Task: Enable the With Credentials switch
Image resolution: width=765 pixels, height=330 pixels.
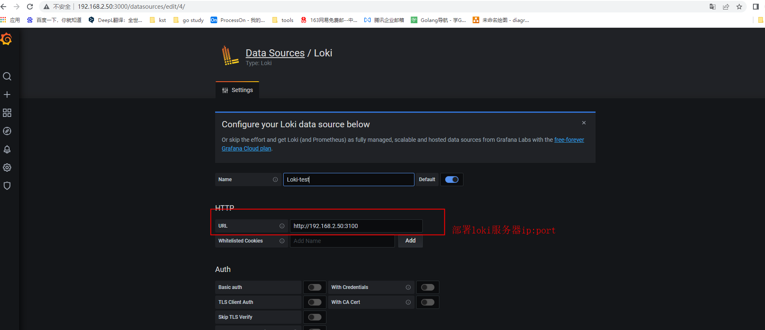Action: tap(428, 287)
